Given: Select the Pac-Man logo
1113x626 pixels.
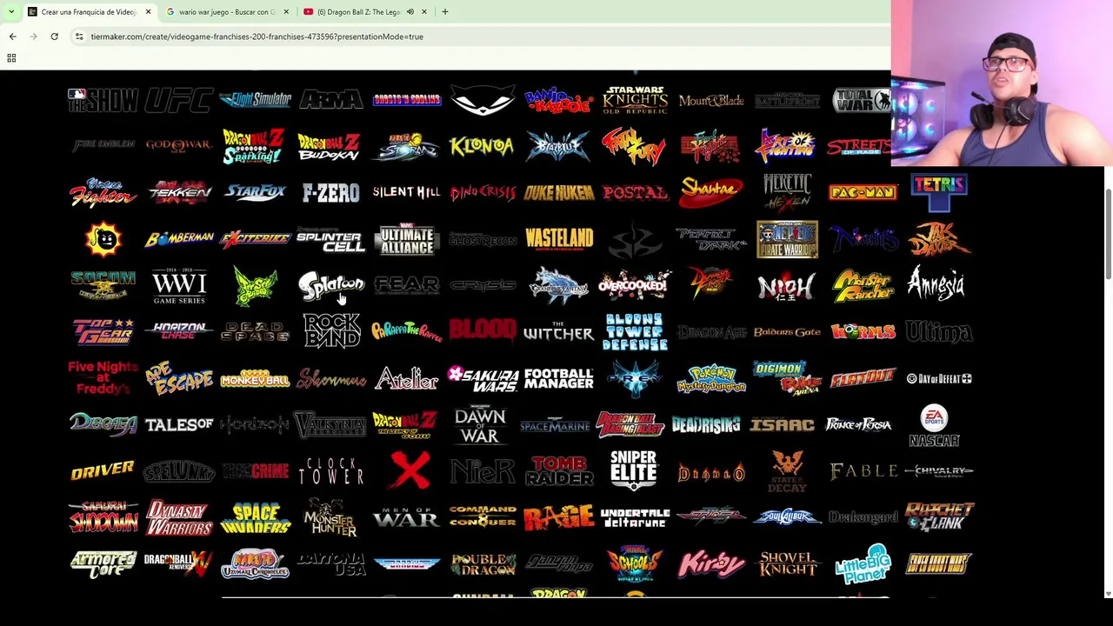Looking at the screenshot, I should point(863,192).
